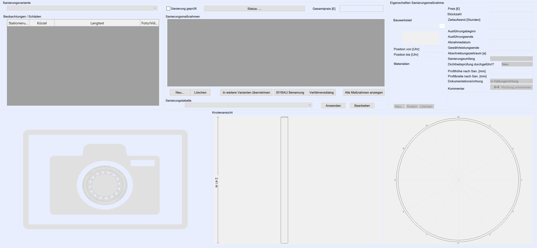Click into the Kommentar text box
Screen dimensions: 537x248
490,100
